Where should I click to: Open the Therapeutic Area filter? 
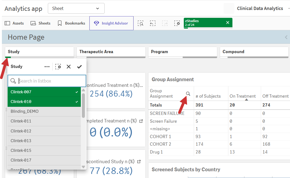pyautogui.click(x=111, y=52)
